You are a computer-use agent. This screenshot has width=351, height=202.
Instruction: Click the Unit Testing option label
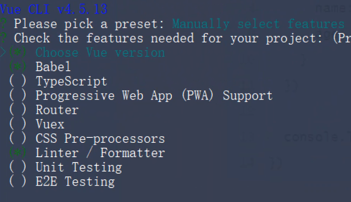78,167
